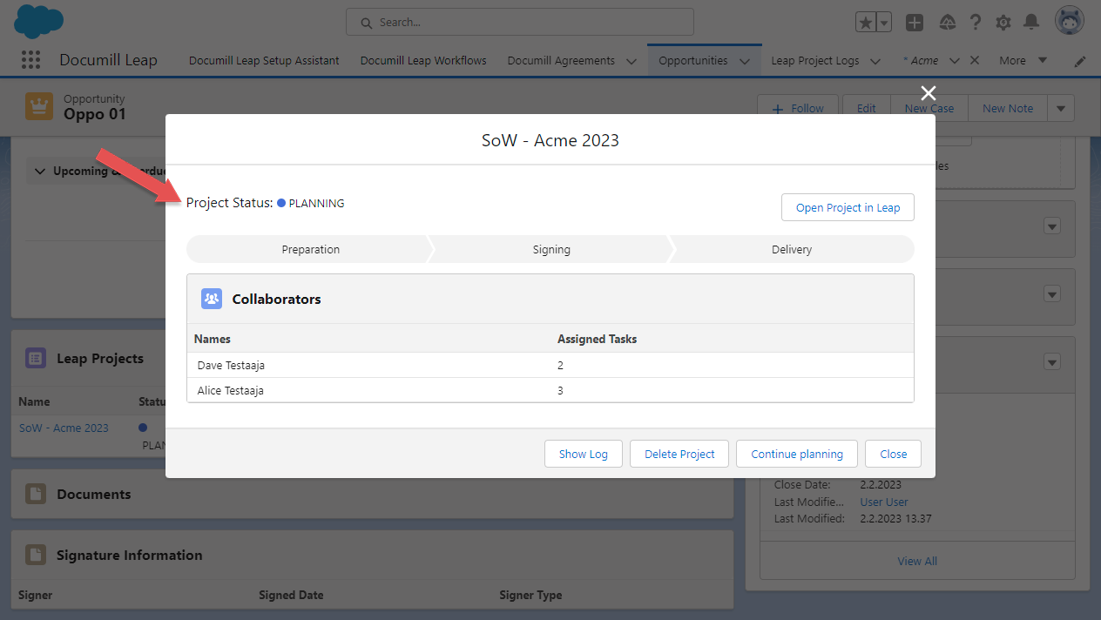Switch to the Documill Leap Workflows tab
The width and height of the screenshot is (1101, 620).
point(422,60)
